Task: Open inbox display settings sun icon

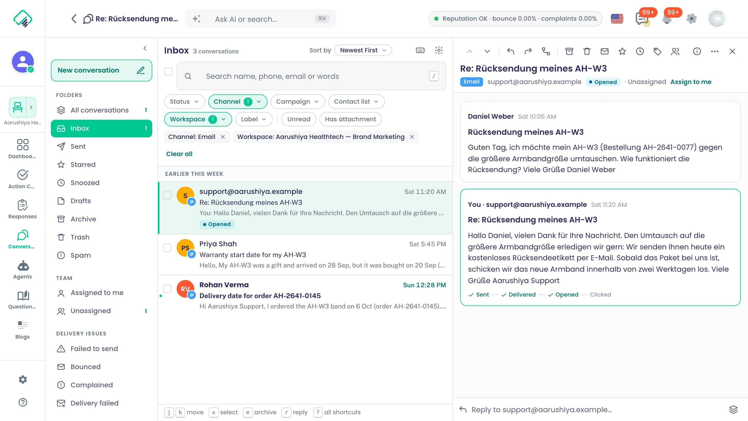Action: (439, 50)
